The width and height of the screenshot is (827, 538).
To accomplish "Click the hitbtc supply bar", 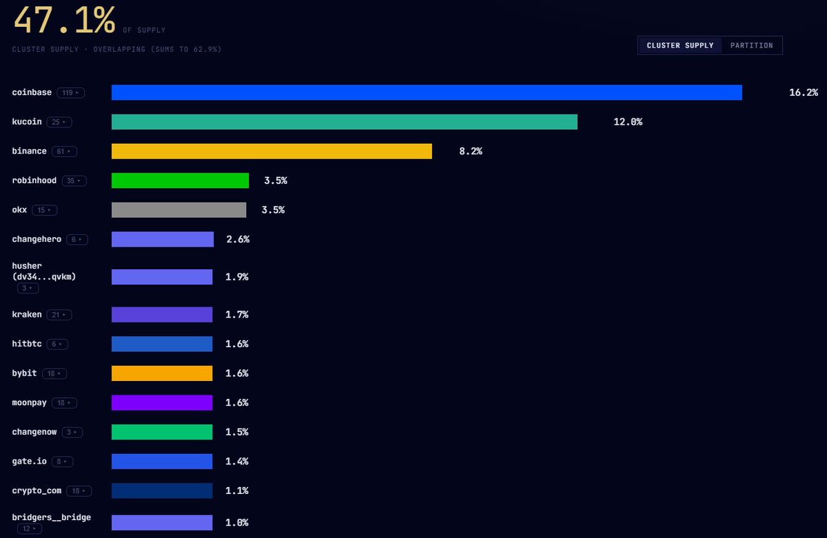I will 162,344.
